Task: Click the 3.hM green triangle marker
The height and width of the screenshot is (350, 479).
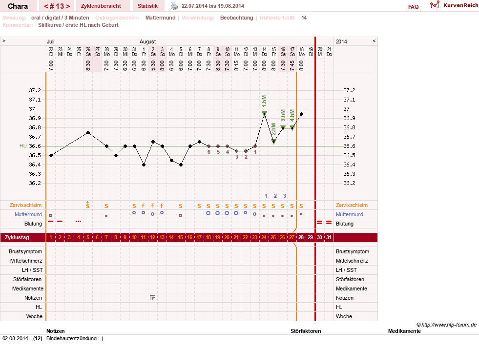Action: [283, 127]
